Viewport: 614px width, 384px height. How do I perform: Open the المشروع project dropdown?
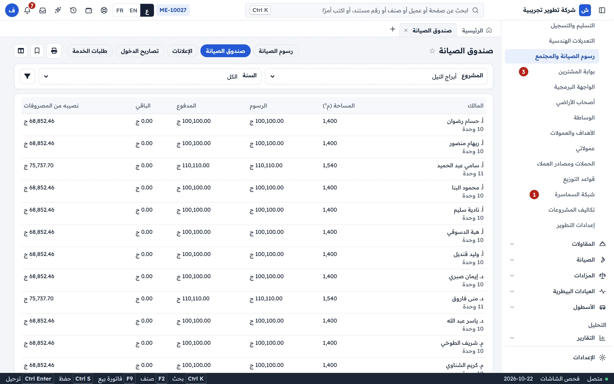376,76
